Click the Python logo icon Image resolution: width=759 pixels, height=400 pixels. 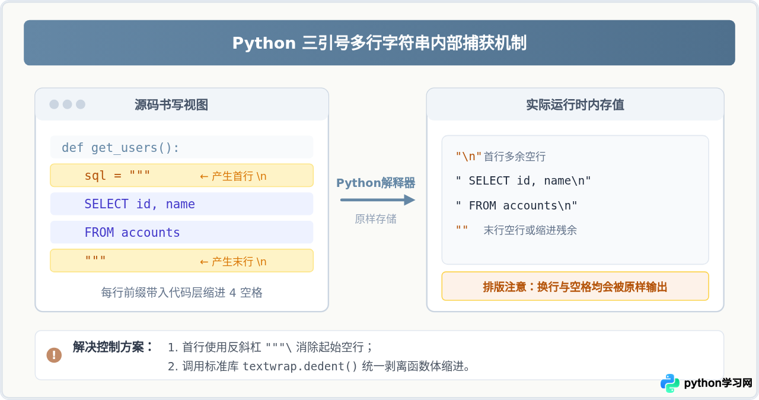[670, 383]
